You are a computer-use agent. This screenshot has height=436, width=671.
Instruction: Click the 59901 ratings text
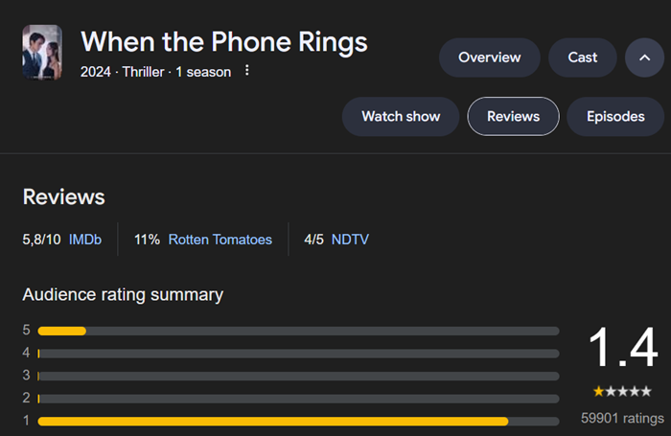(622, 418)
